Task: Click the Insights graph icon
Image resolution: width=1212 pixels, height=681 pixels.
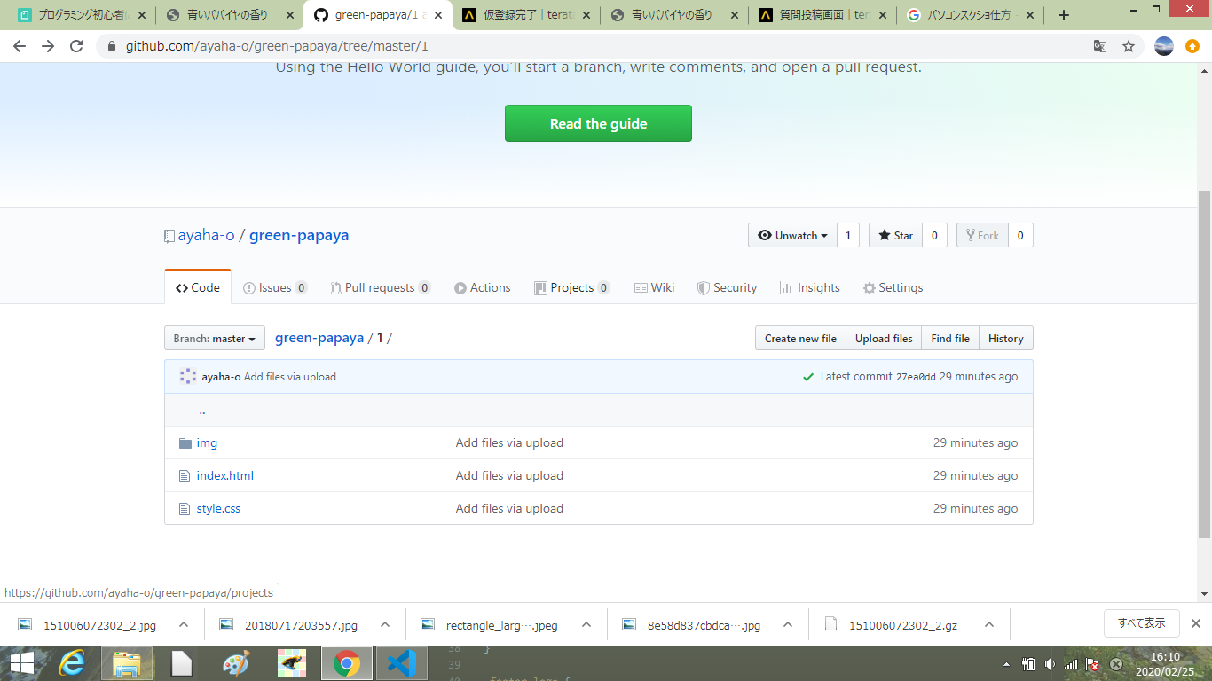Action: [786, 286]
